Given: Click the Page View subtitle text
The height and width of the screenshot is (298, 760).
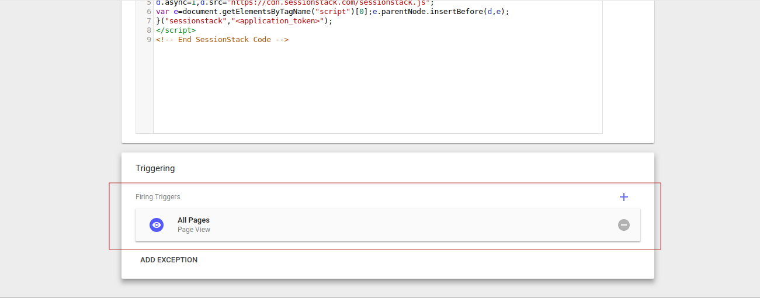Looking at the screenshot, I should tap(194, 230).
